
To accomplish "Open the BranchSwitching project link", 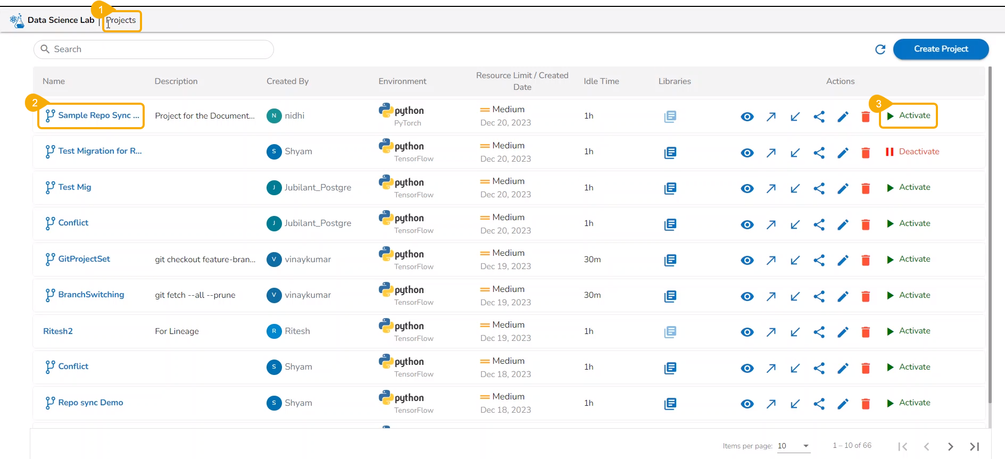I will point(91,295).
